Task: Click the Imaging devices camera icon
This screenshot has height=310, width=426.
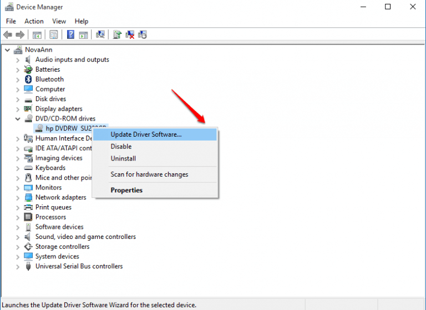Action: pos(28,158)
